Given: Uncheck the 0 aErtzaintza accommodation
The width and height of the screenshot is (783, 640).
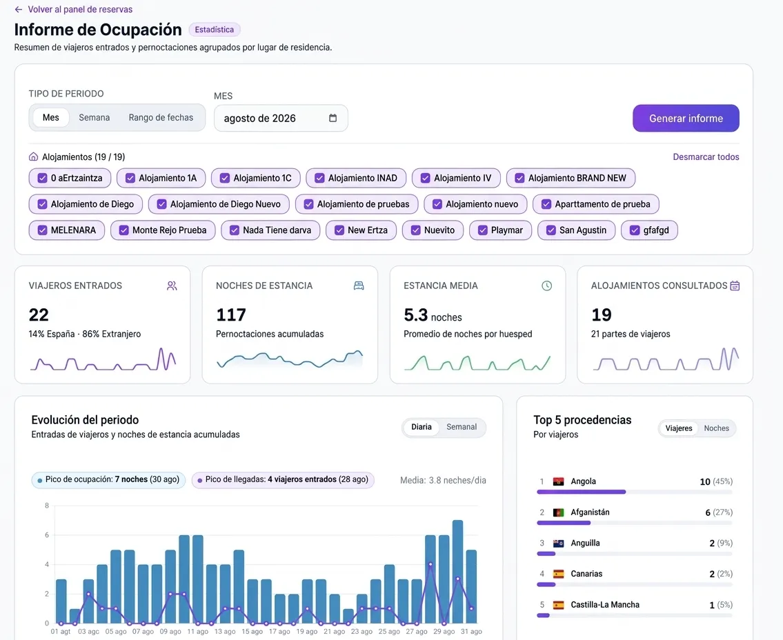Looking at the screenshot, I should [x=43, y=178].
